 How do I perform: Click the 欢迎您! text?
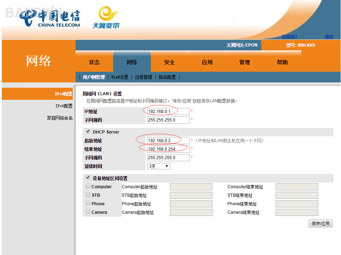point(289,37)
